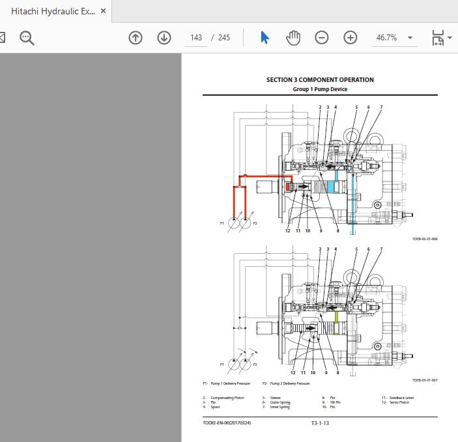Click the zoom level field showing 46.7%

coord(386,38)
